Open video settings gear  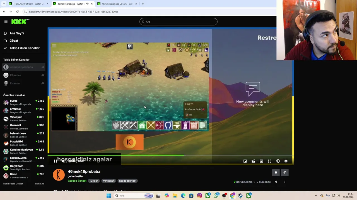point(286,161)
